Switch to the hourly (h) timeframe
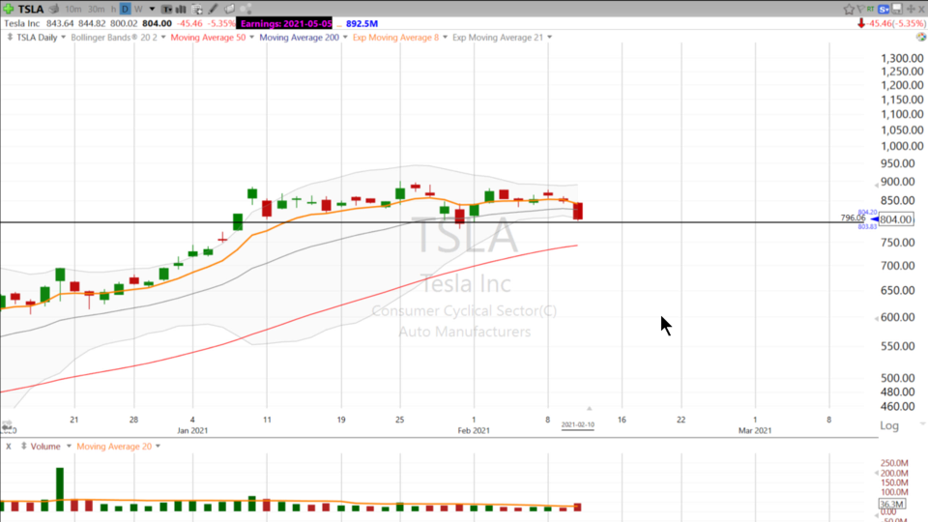 coord(113,9)
